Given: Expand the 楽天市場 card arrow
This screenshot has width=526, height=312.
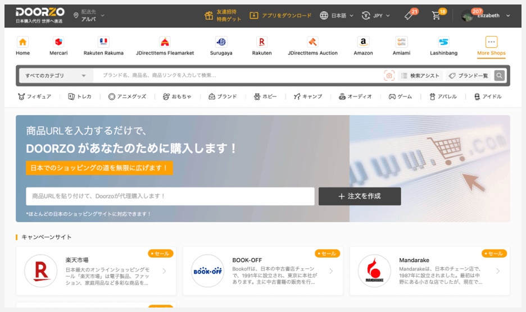Looking at the screenshot, I should pos(164,271).
